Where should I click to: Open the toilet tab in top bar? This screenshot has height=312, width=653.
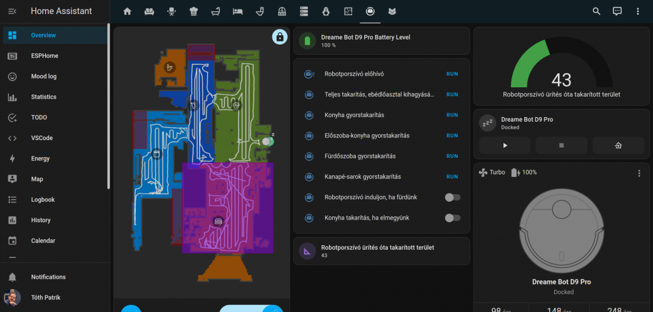pyautogui.click(x=260, y=11)
